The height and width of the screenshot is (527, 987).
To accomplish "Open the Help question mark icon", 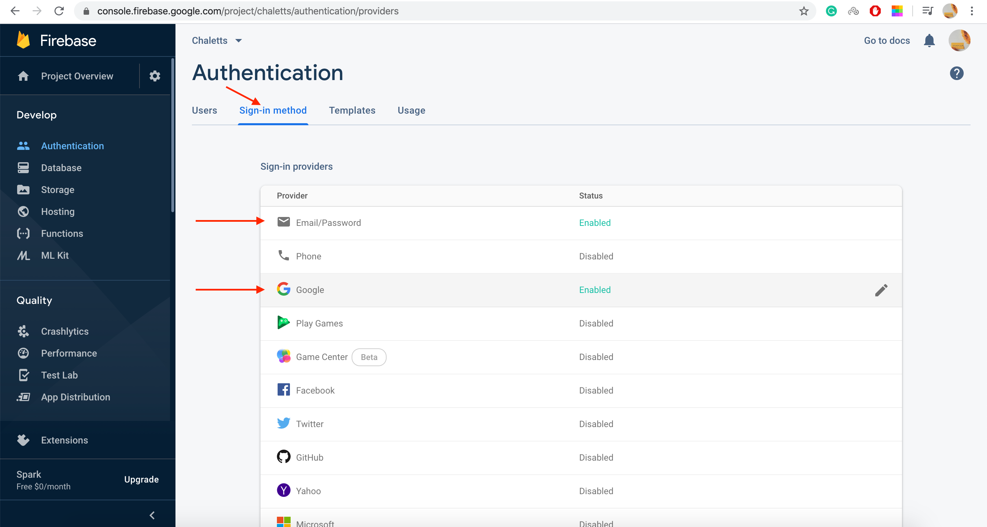I will point(957,73).
